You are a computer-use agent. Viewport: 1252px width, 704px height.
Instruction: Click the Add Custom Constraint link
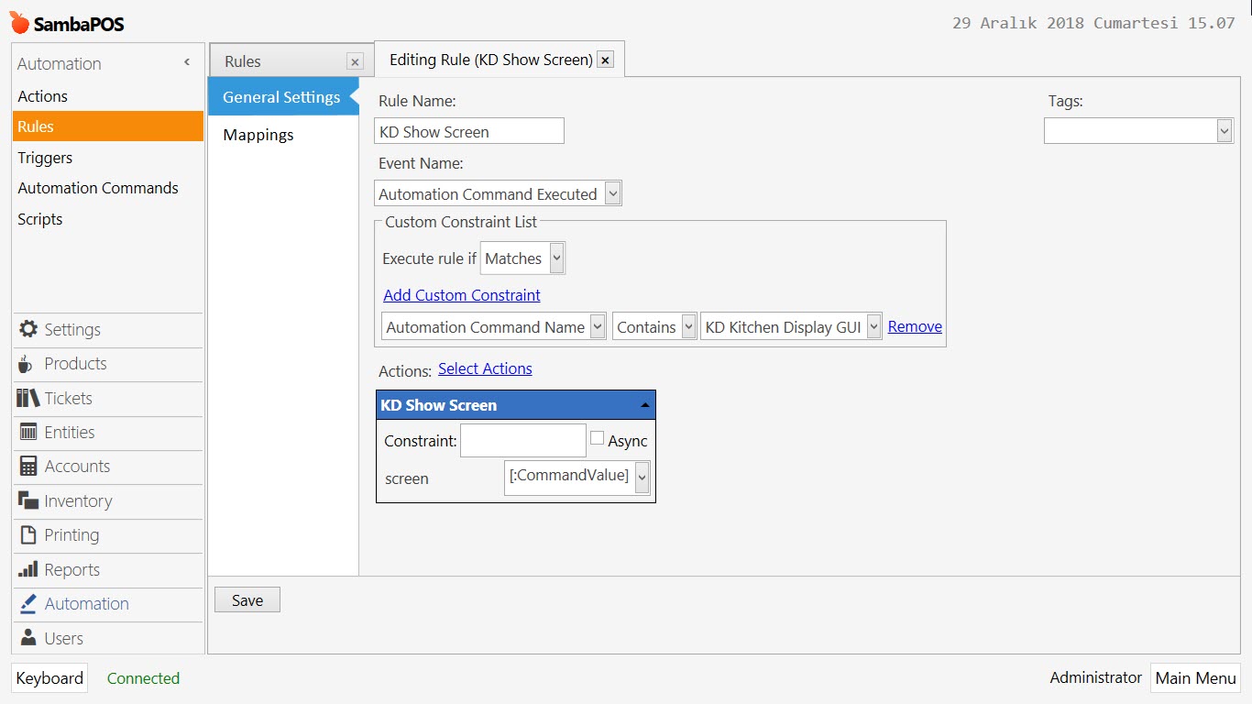pos(462,295)
